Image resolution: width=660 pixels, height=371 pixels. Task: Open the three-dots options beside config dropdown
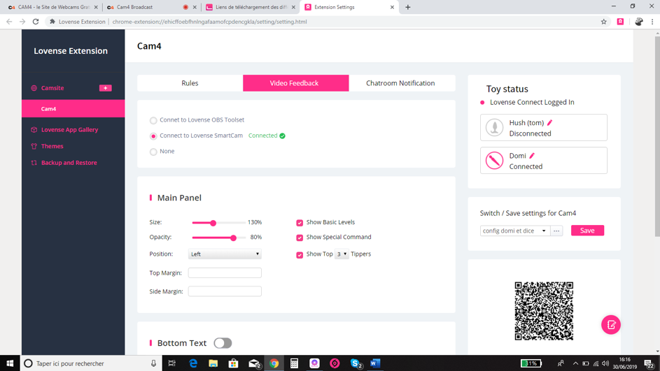pos(556,231)
